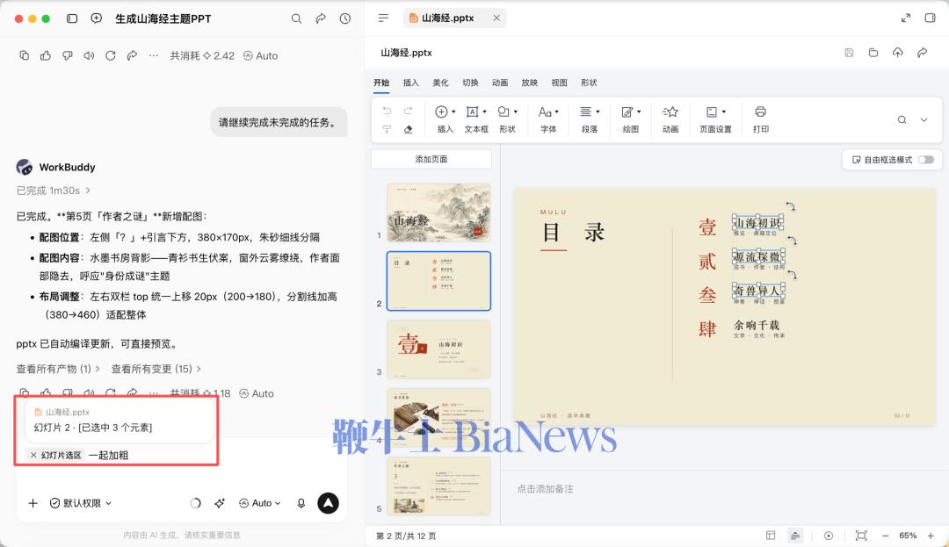This screenshot has height=547, width=949.
Task: Activate microphone voice input
Action: point(301,503)
